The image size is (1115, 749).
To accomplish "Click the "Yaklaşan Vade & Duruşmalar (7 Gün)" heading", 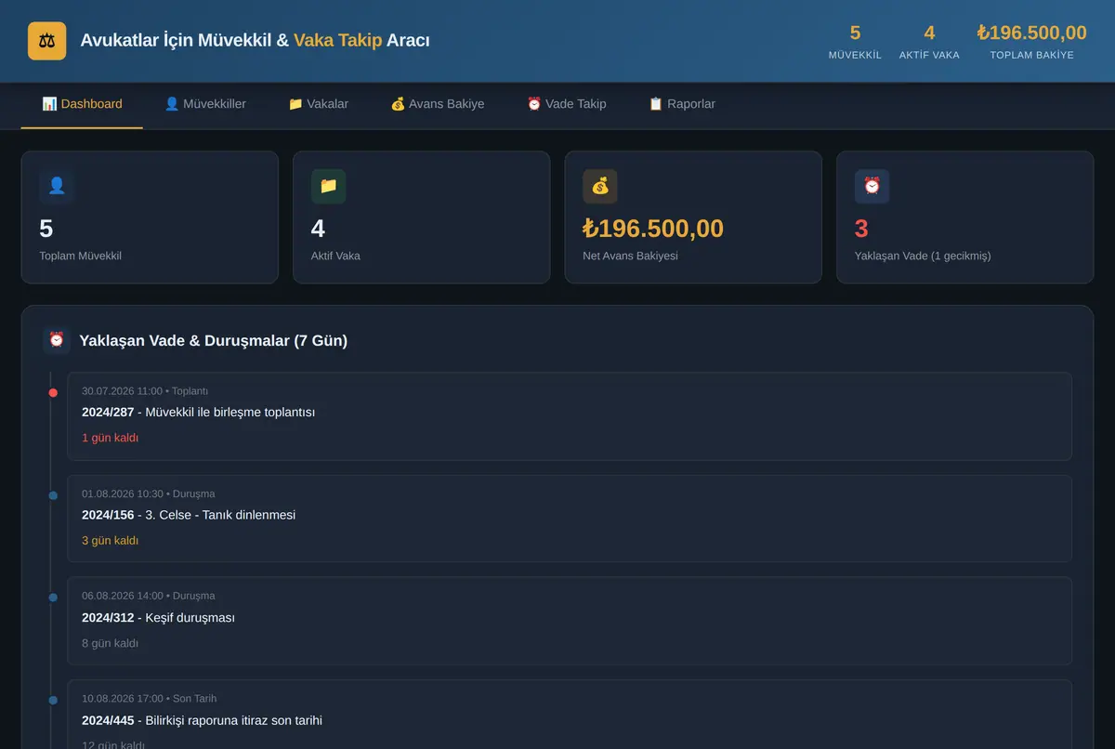I will pyautogui.click(x=214, y=340).
